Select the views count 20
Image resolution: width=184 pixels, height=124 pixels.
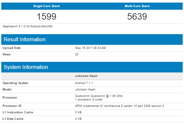[x=77, y=54]
